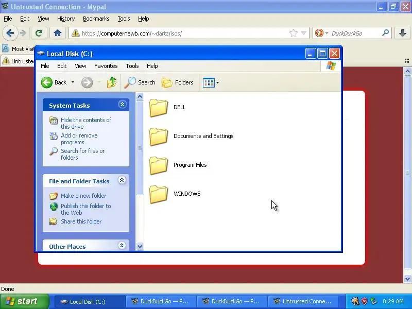This screenshot has width=412, height=309.
Task: Toggle the Folders pane
Action: [178, 82]
